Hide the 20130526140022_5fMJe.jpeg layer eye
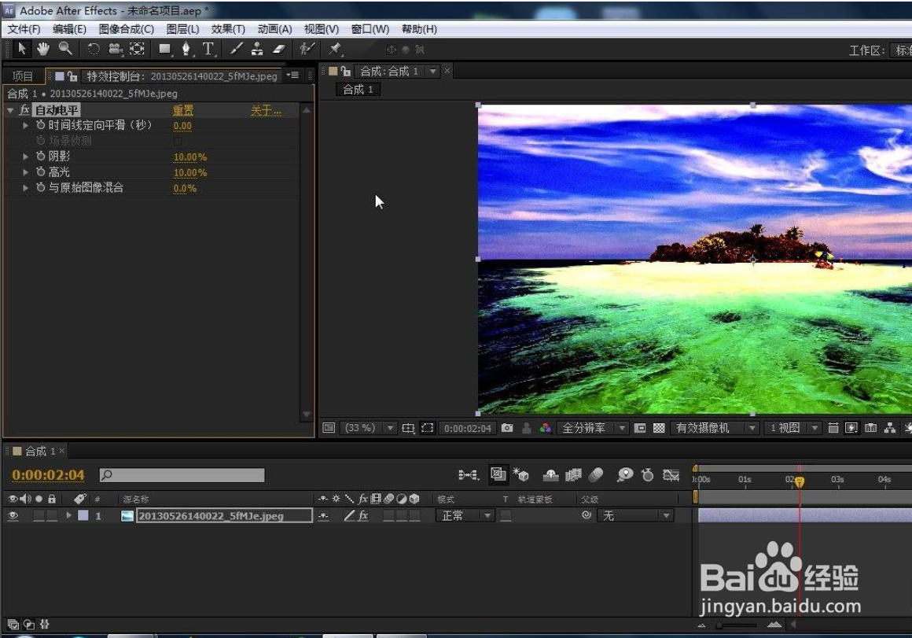Viewport: 912px width, 638px height. coord(13,516)
